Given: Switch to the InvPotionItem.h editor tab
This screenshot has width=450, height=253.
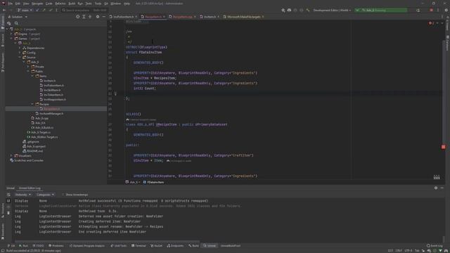Looking at the screenshot, I should pyautogui.click(x=124, y=17).
